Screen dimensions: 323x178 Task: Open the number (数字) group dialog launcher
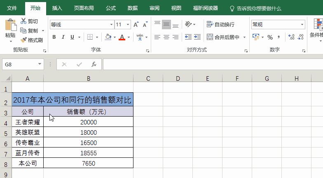coord(304,51)
